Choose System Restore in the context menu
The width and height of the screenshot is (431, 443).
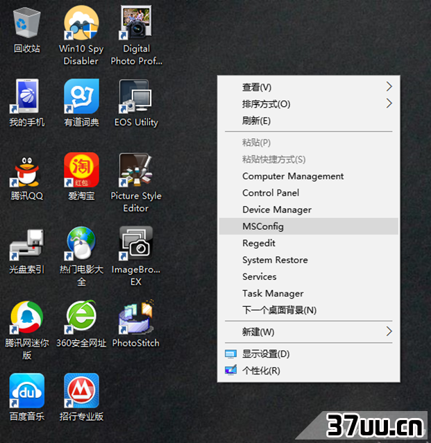pos(309,260)
